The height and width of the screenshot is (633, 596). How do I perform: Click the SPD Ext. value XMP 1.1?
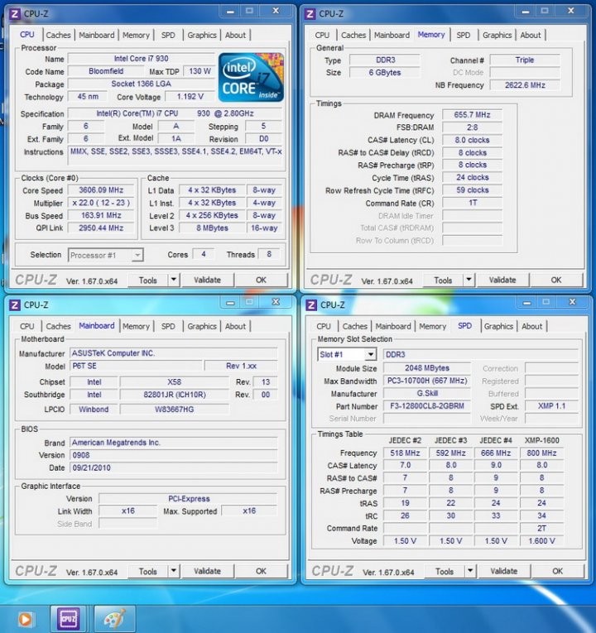coord(551,406)
